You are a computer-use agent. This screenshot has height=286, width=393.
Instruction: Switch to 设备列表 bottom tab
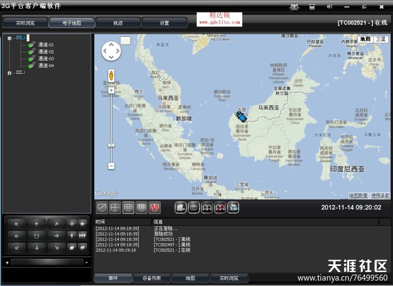click(x=152, y=278)
